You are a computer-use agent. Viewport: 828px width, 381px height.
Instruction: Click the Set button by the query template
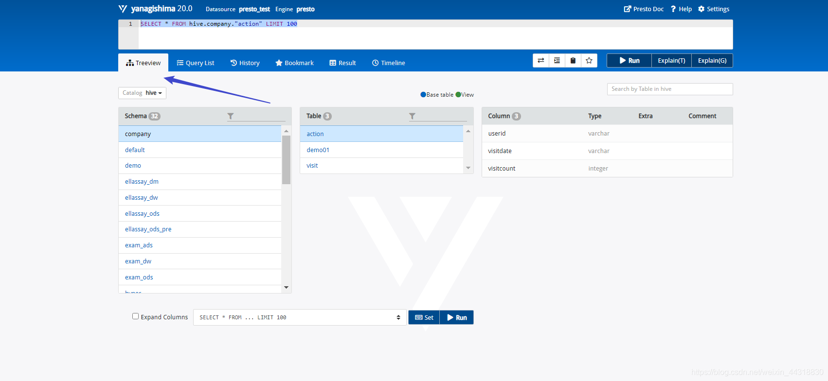point(424,317)
